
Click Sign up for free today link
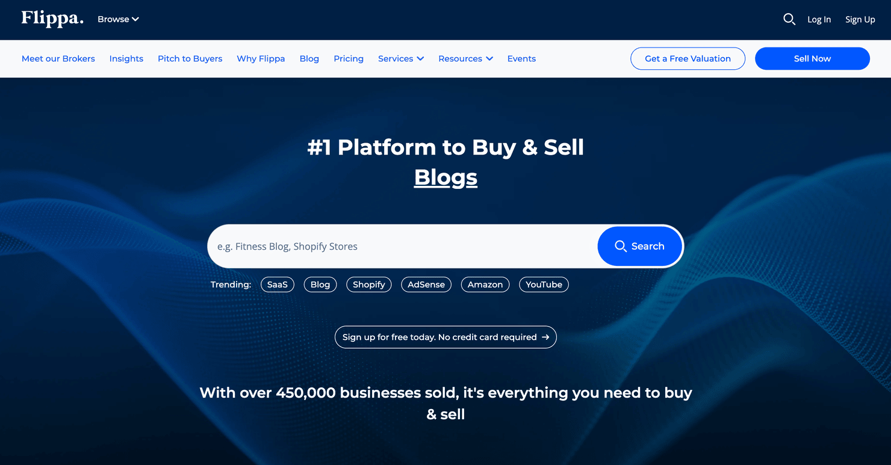445,337
